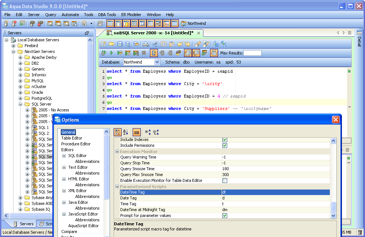Click the server with red minus icon
The width and height of the screenshot is (365, 237).
14,23
